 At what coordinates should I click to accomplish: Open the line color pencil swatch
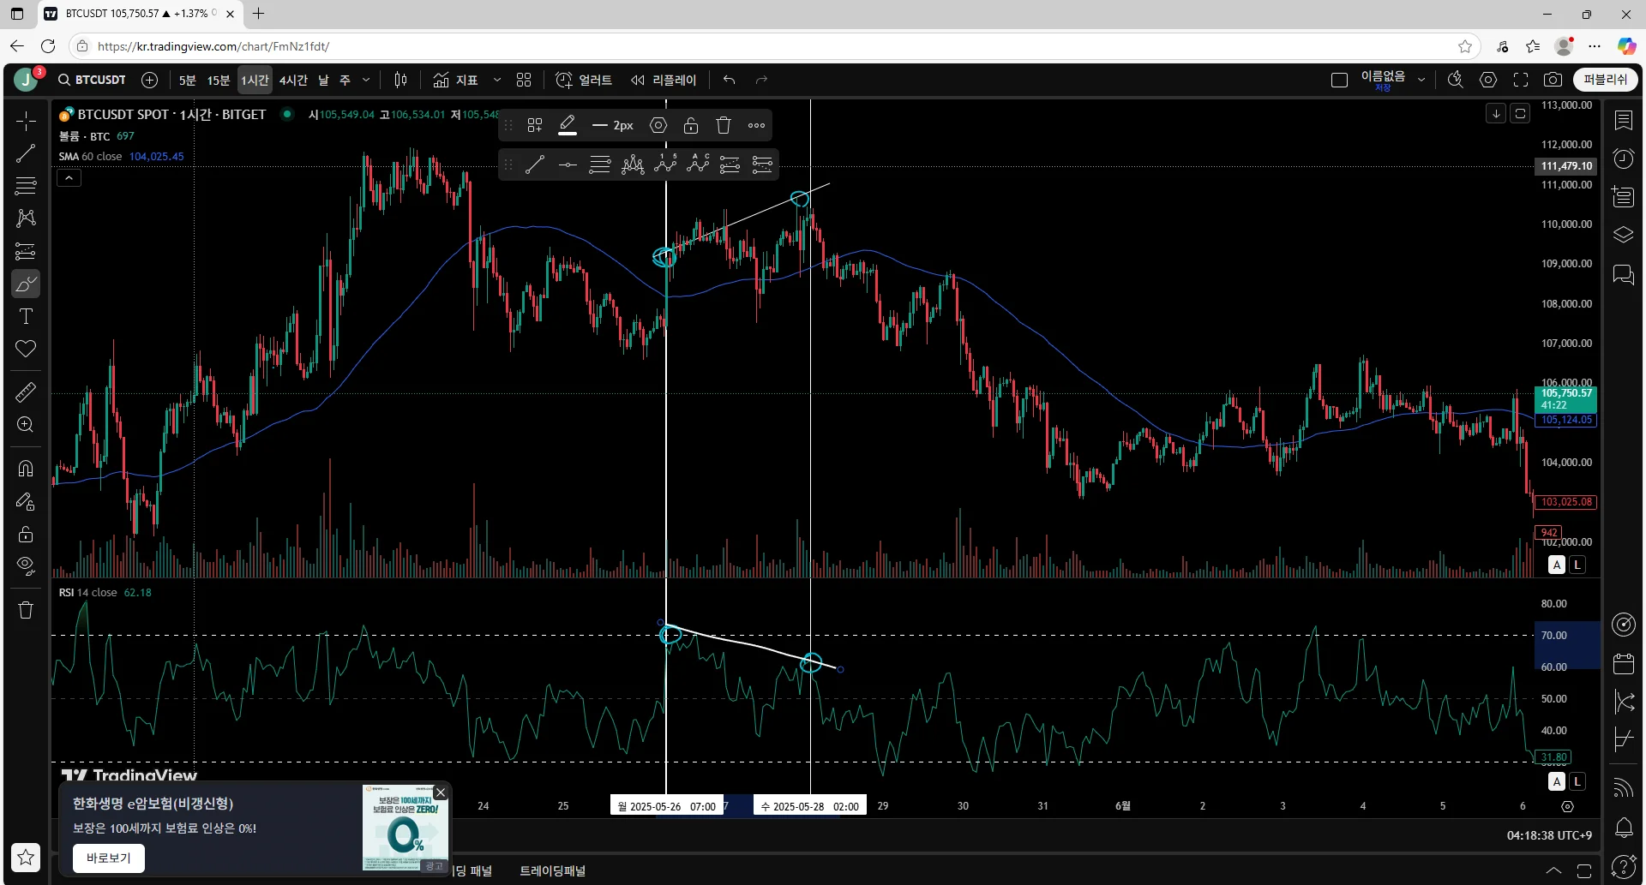pos(568,126)
